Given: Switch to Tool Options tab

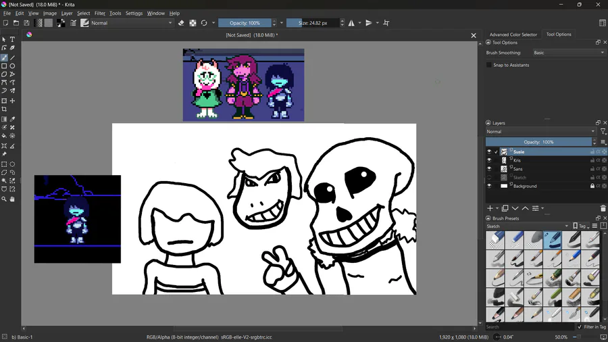Looking at the screenshot, I should click(559, 34).
